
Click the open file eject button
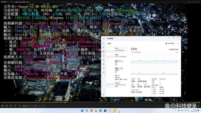(19, 106)
